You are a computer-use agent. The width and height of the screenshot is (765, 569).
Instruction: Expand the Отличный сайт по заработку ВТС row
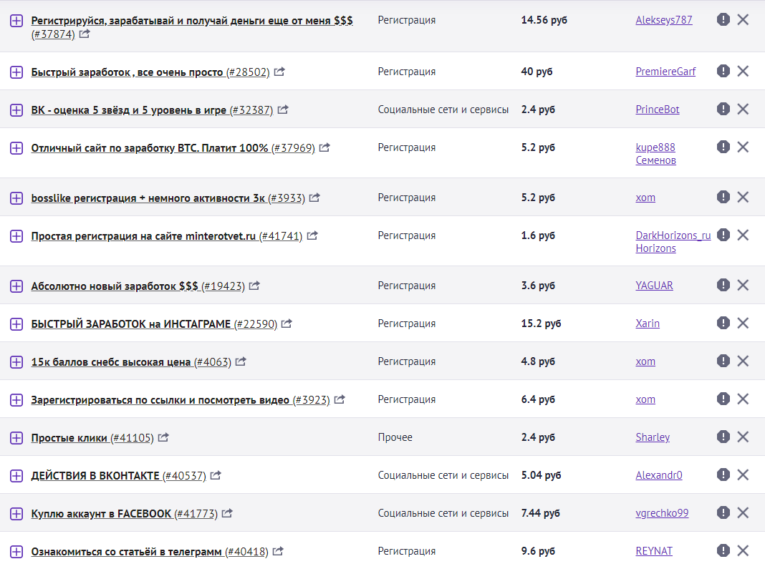point(16,148)
